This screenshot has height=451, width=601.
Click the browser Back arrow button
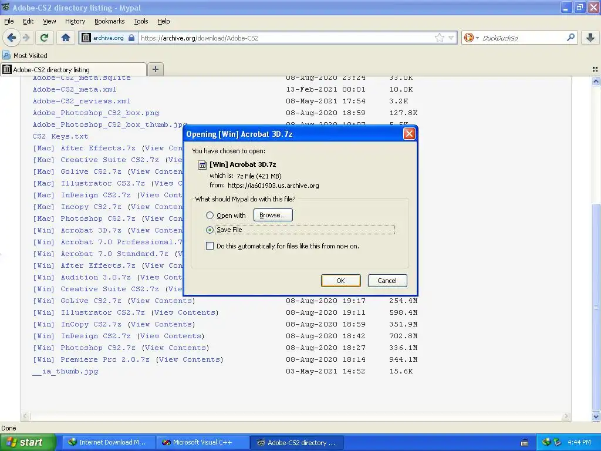(x=12, y=38)
